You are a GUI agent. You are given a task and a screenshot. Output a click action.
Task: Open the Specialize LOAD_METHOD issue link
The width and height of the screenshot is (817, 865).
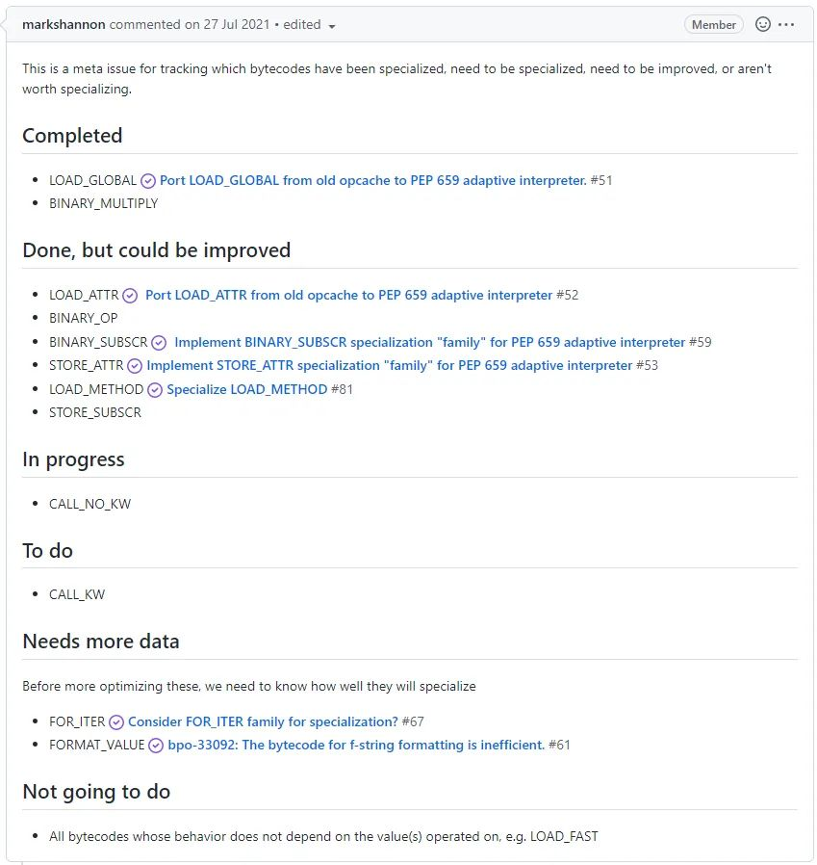pos(244,389)
